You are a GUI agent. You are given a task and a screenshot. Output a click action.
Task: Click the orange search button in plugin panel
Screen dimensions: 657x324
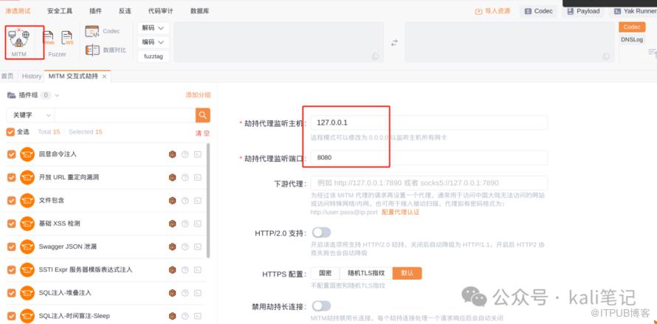coord(202,115)
